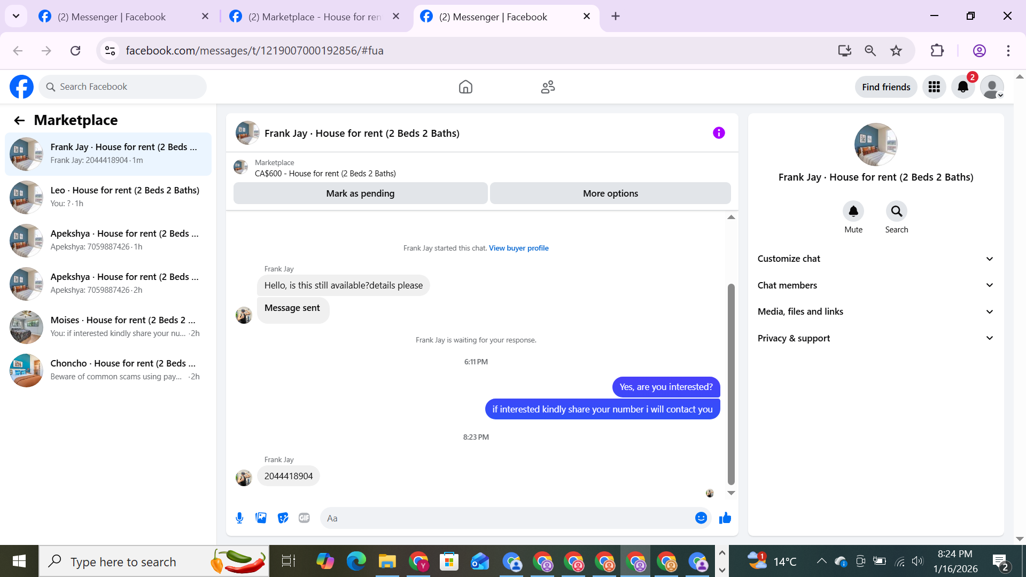This screenshot has height=577, width=1026.
Task: Attach a photo with the image icon
Action: (261, 518)
